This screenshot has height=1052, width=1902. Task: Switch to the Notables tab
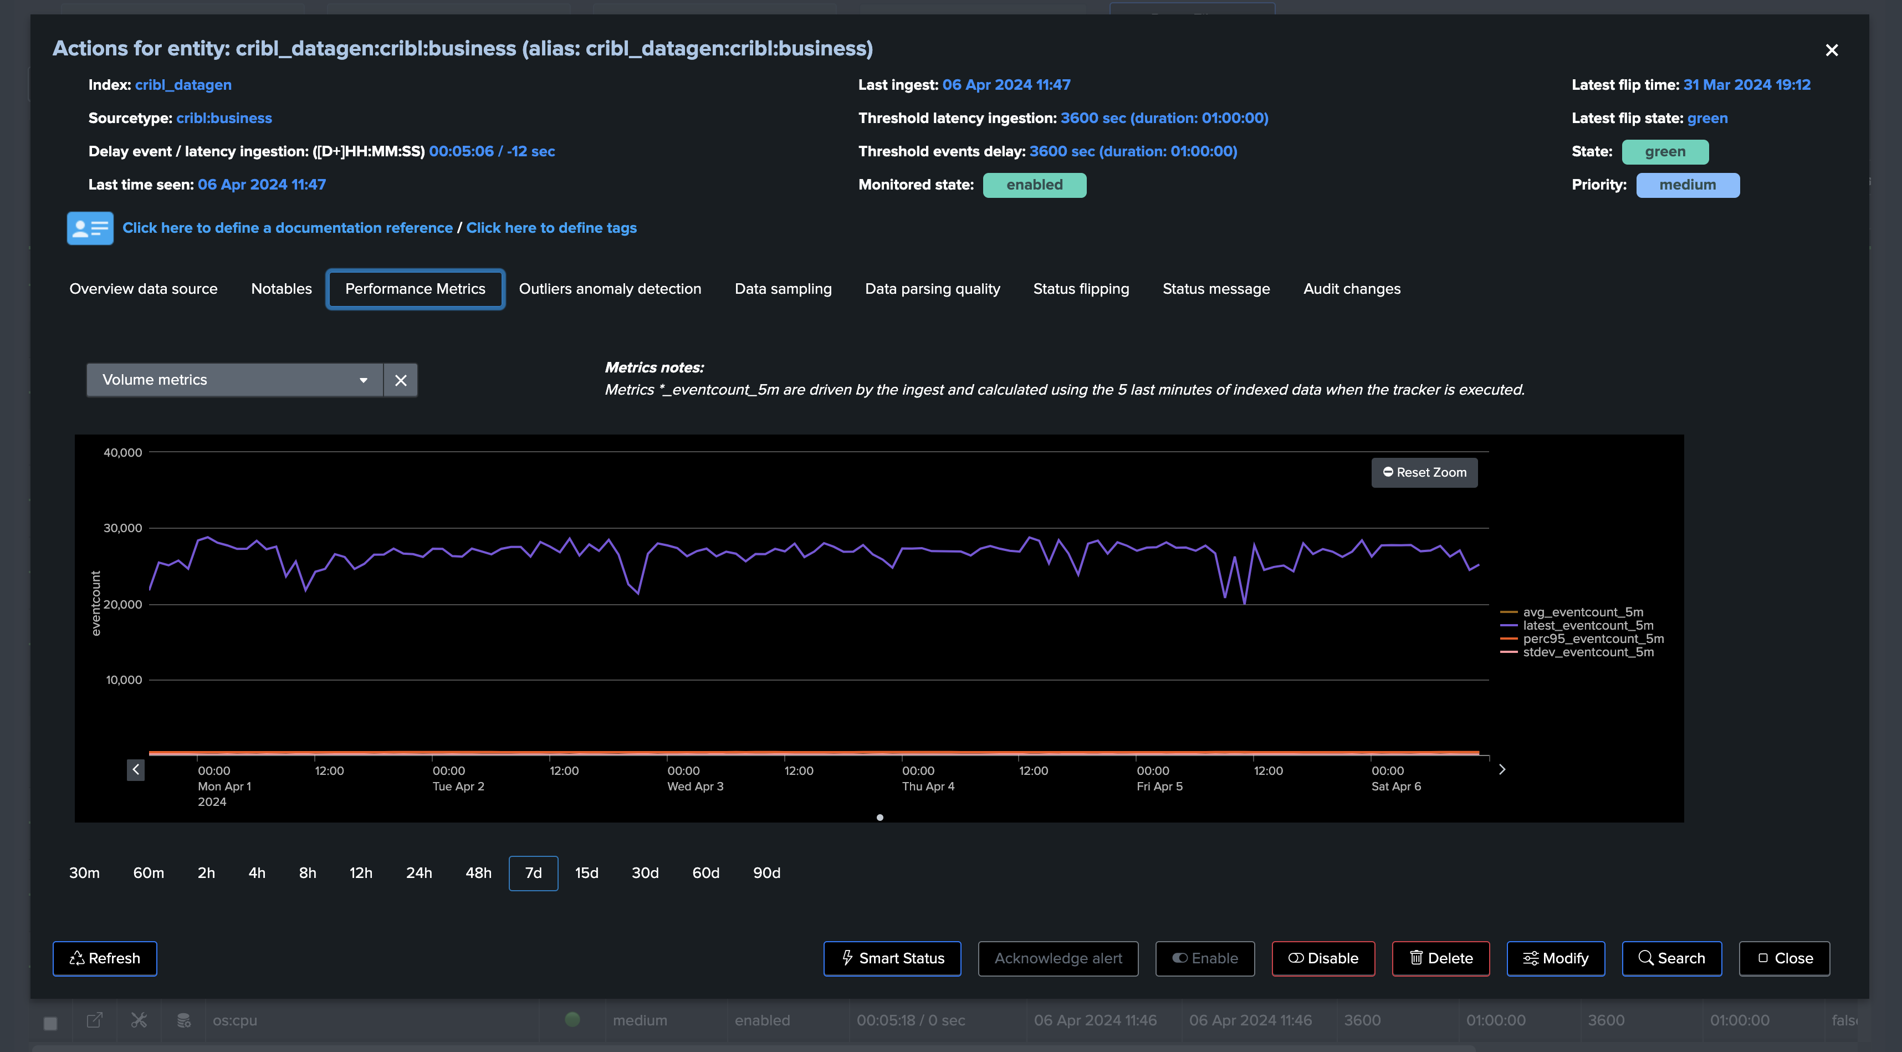point(282,289)
